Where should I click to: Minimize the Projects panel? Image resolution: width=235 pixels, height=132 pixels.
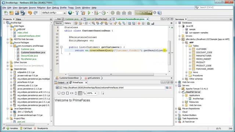pos(51,19)
